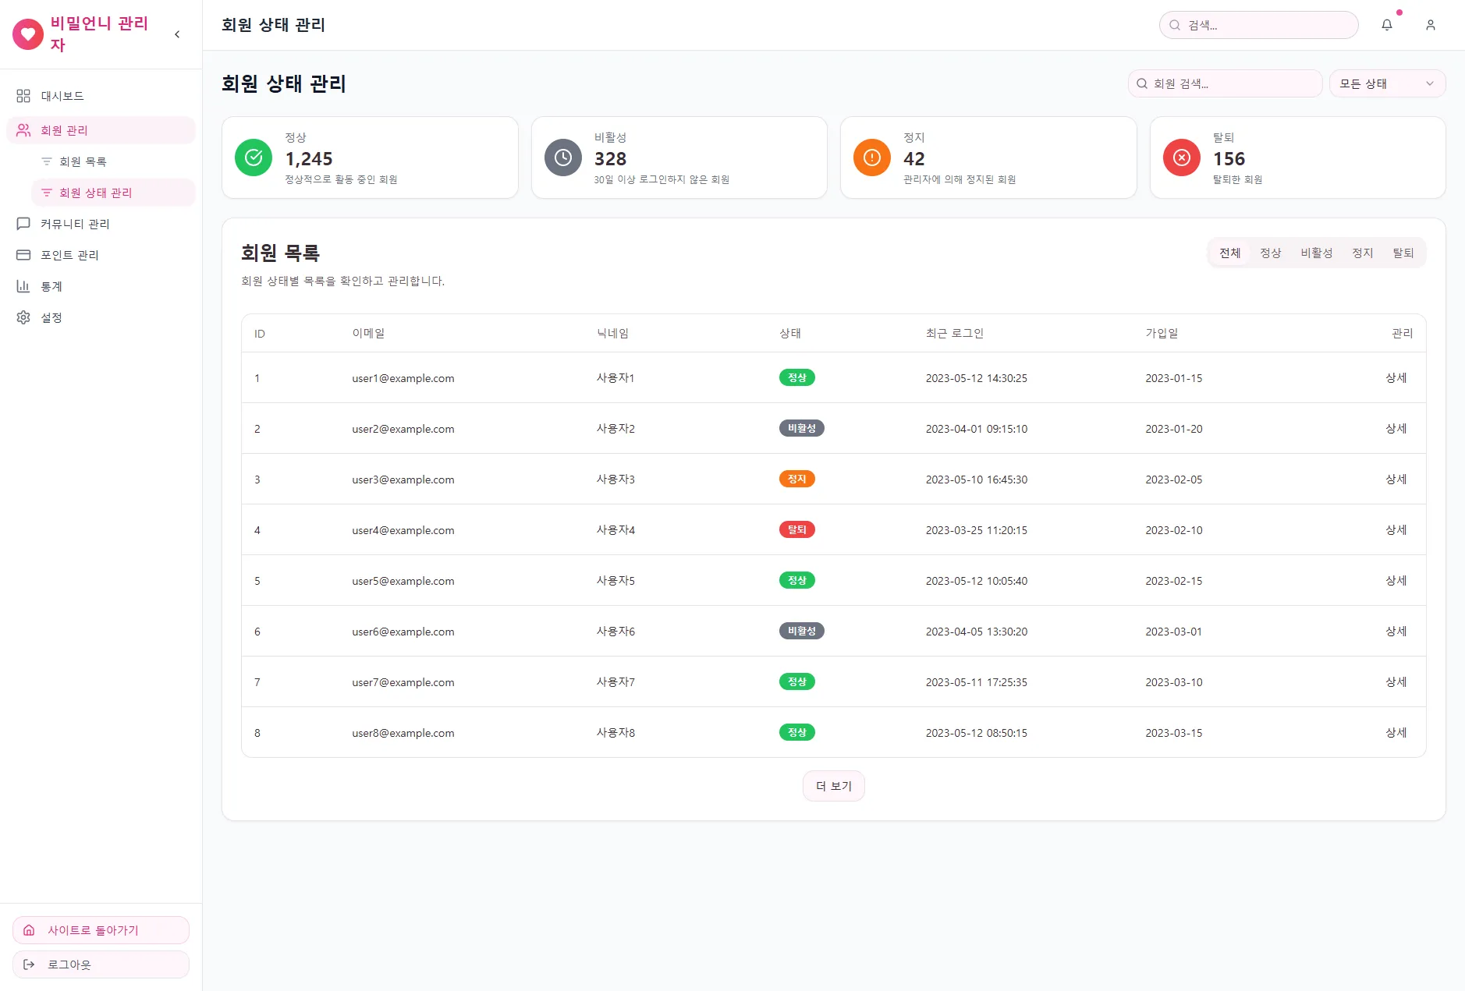Image resolution: width=1465 pixels, height=991 pixels.
Task: Open the notification bell icon
Action: [x=1386, y=25]
